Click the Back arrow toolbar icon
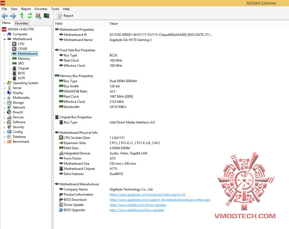 (5, 16)
